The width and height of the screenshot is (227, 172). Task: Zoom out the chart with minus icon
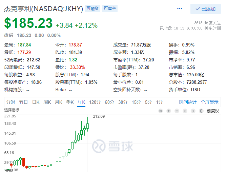pyautogui.click(x=177, y=111)
